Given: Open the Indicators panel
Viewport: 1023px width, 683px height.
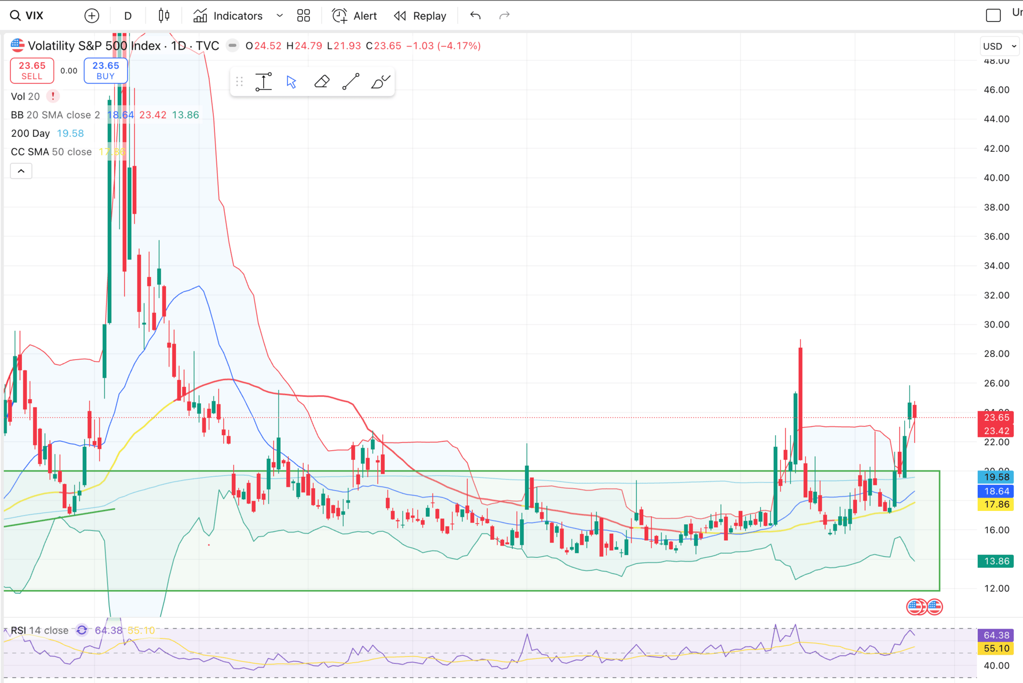Looking at the screenshot, I should pyautogui.click(x=228, y=16).
